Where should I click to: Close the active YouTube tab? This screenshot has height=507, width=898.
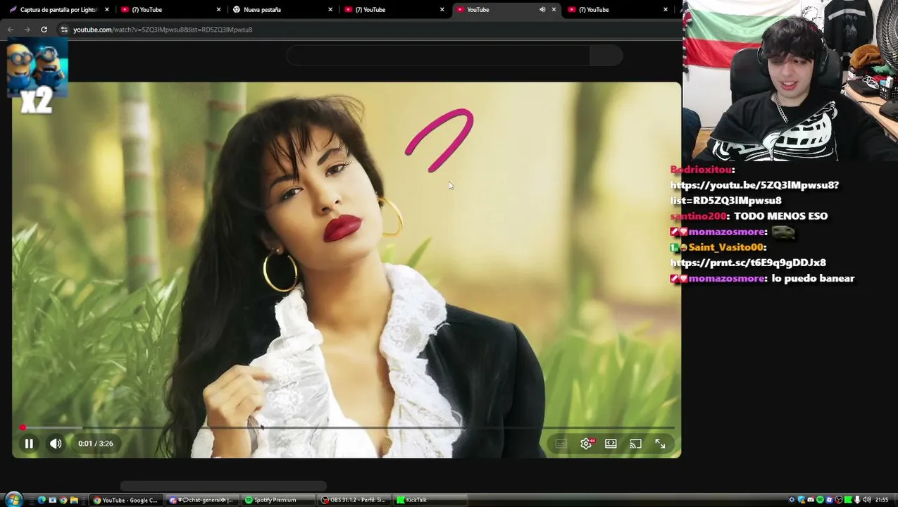pyautogui.click(x=554, y=10)
